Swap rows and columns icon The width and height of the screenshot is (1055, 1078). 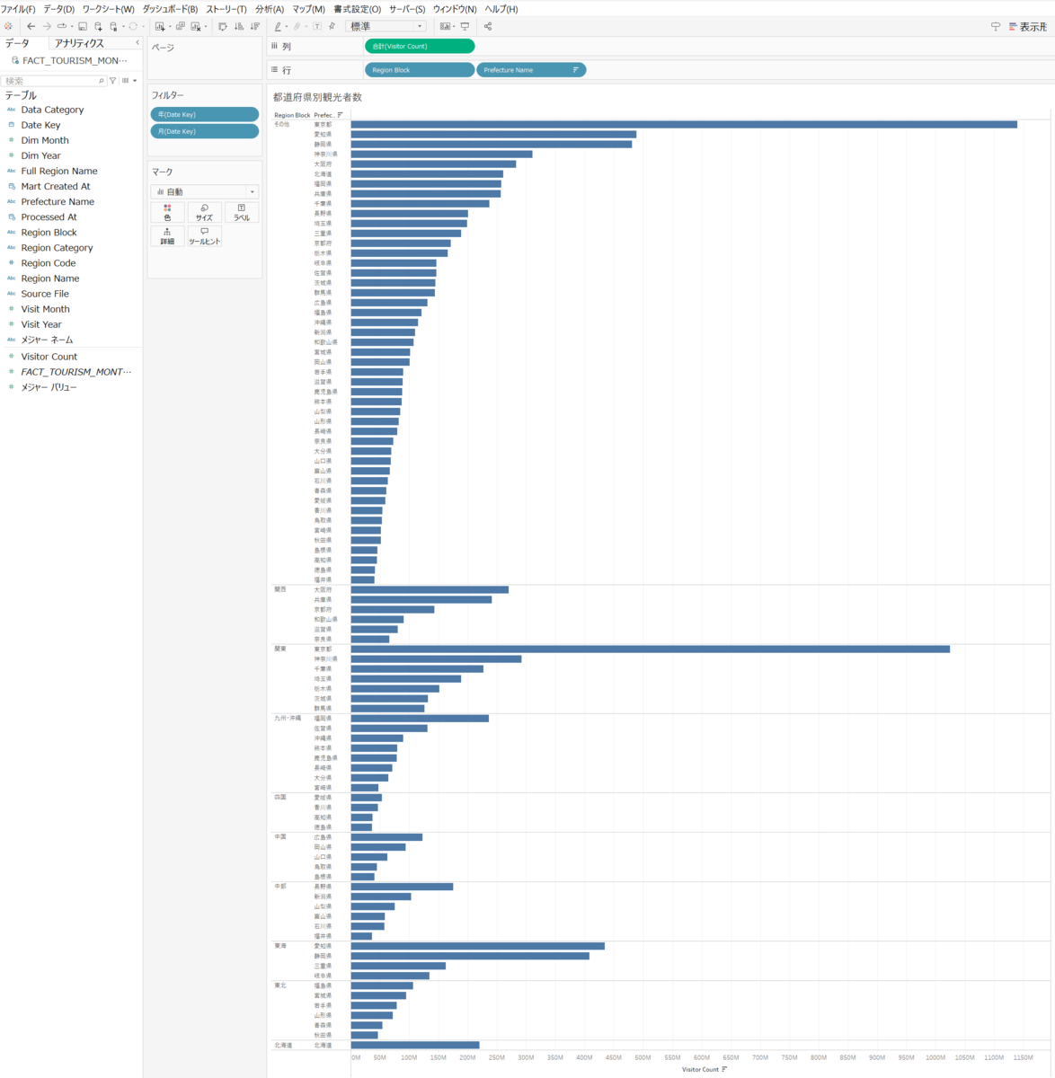point(223,26)
